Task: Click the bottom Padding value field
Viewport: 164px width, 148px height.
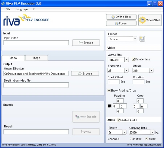Action: pyautogui.click(x=120, y=111)
